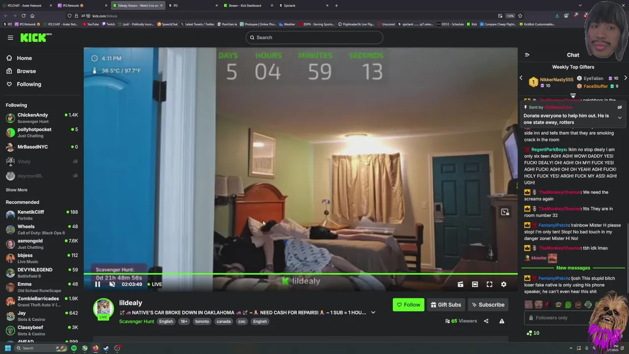This screenshot has height=354, width=629.
Task: Expand the stream title chevron
Action: [373, 313]
